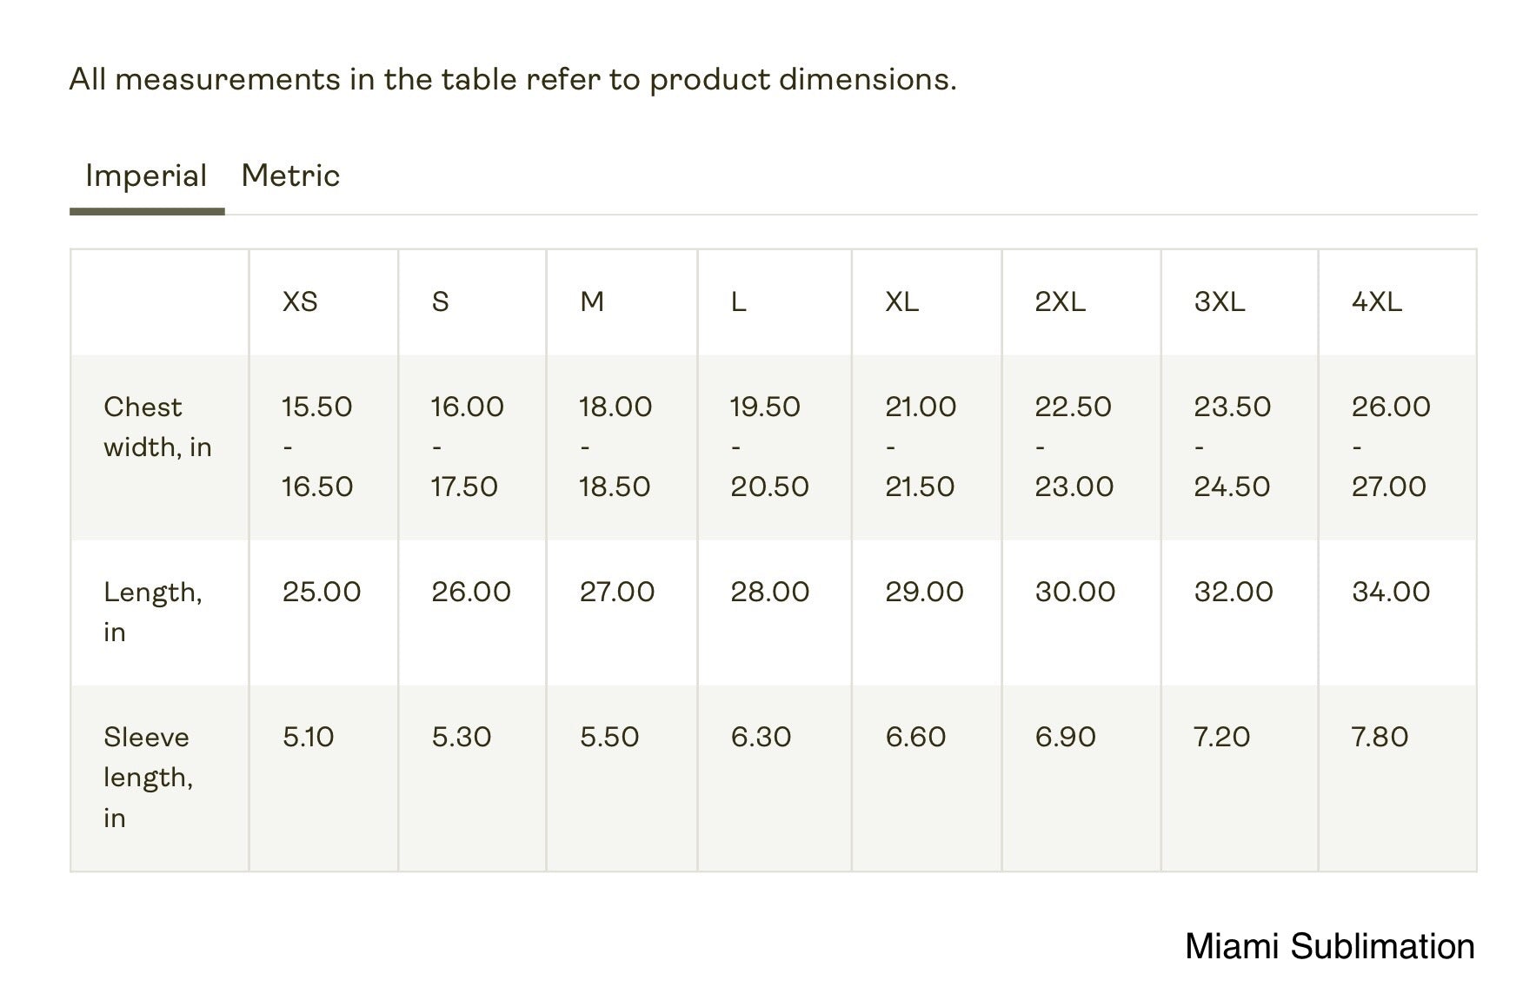Click the XL size column header
This screenshot has width=1523, height=1000.
[x=901, y=301]
